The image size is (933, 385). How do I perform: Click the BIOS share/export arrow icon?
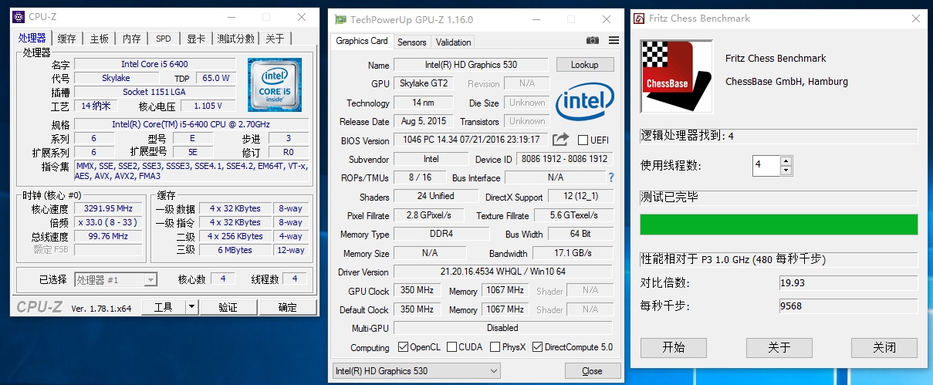tap(561, 140)
